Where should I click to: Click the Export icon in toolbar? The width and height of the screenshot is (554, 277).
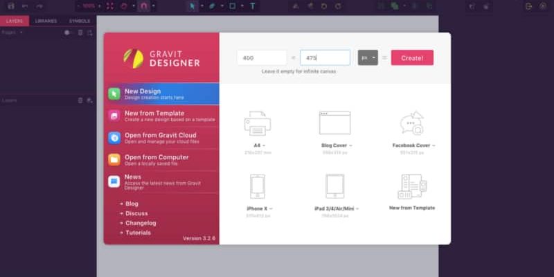(x=528, y=6)
